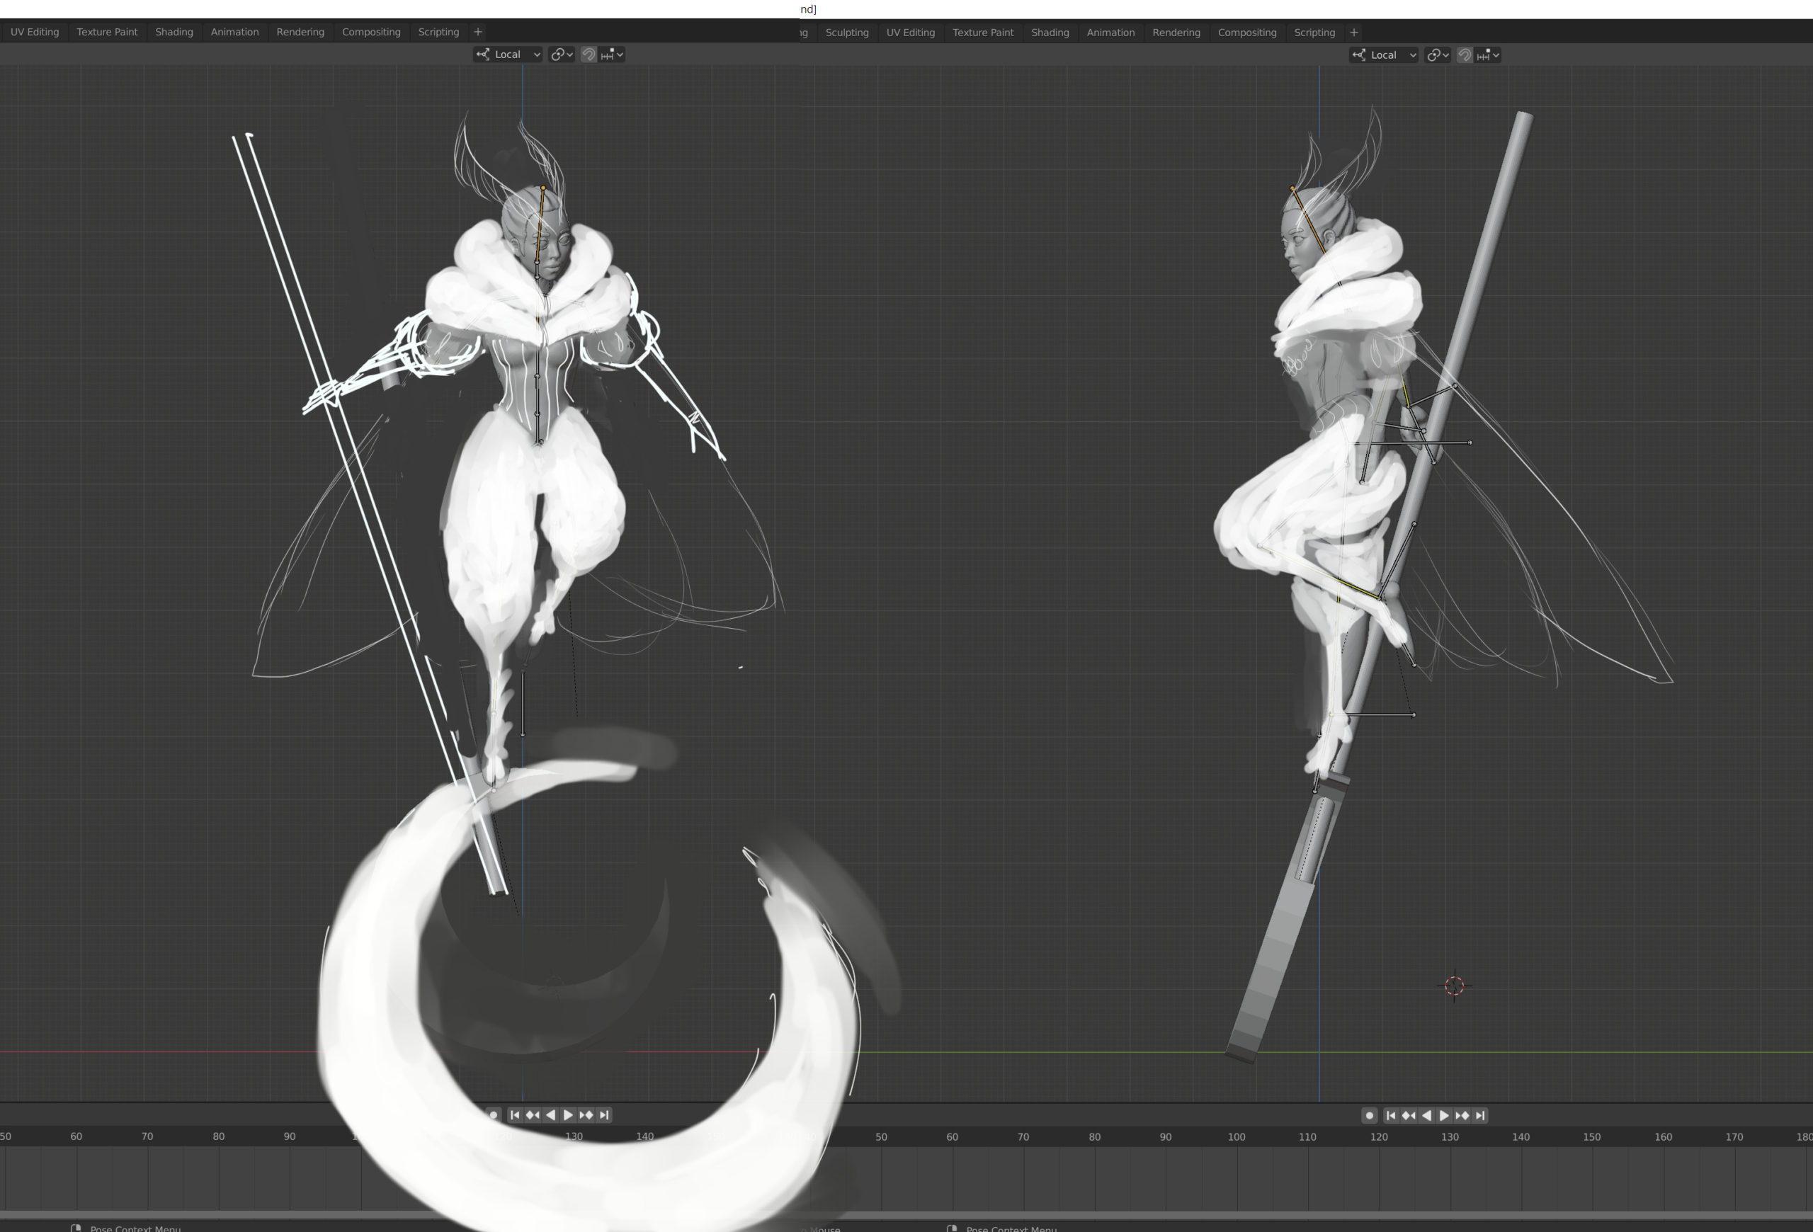The width and height of the screenshot is (1813, 1232).
Task: Jump to start frame in right timeline
Action: click(1391, 1116)
